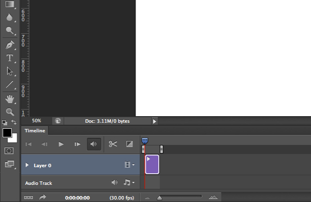This screenshot has height=202, width=311.
Task: Open the status bar info arrow menu
Action: pos(155,121)
